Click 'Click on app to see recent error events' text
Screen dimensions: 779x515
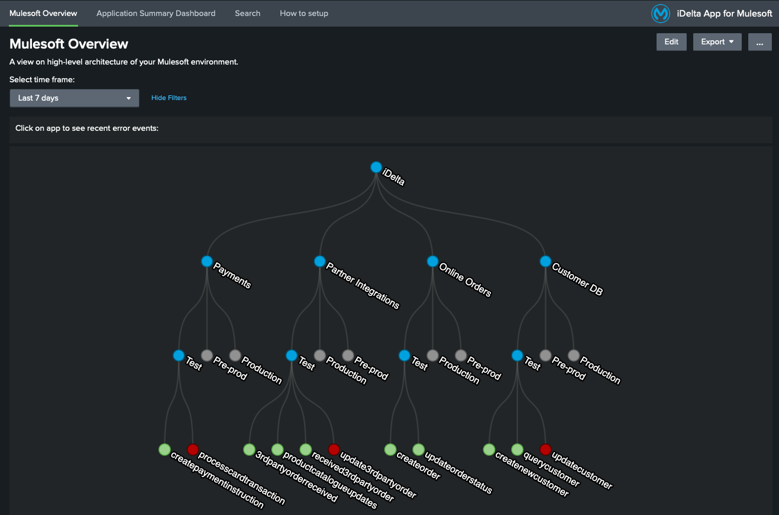(x=87, y=128)
